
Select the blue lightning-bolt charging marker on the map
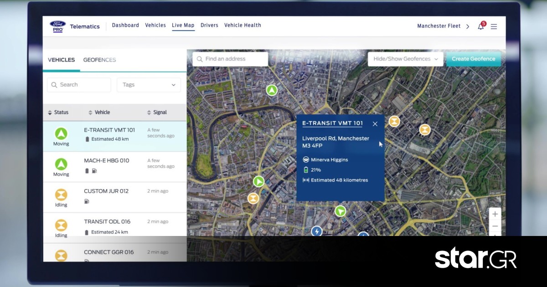coord(316,231)
